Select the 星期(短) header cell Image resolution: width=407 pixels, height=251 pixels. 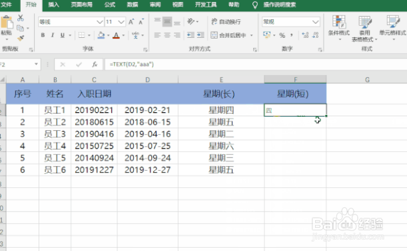pyautogui.click(x=295, y=94)
